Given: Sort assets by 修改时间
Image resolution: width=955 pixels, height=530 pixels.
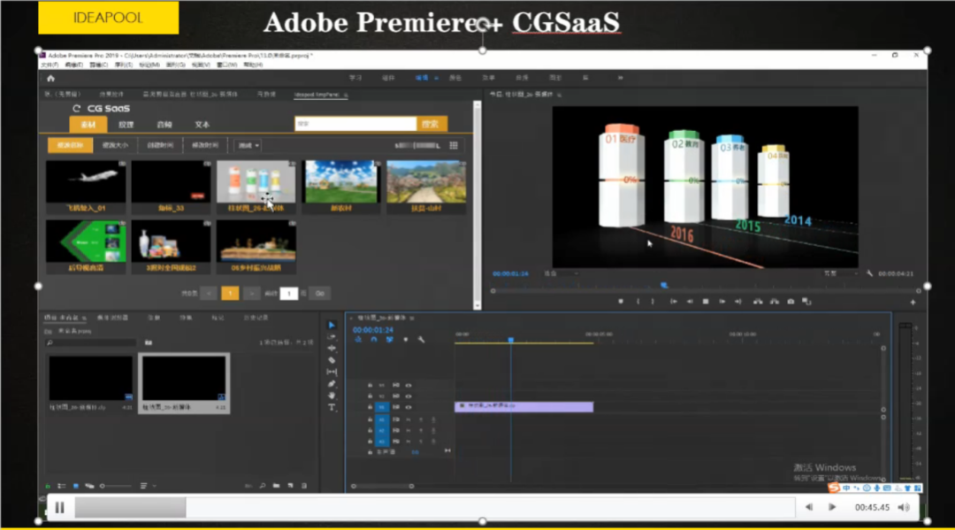Looking at the screenshot, I should pyautogui.click(x=205, y=146).
